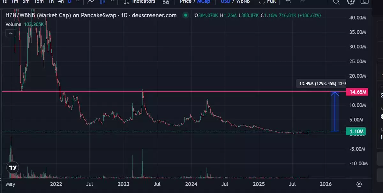The image size is (383, 193).
Task: Collapse the indicator legend arrow
Action: [11, 33]
